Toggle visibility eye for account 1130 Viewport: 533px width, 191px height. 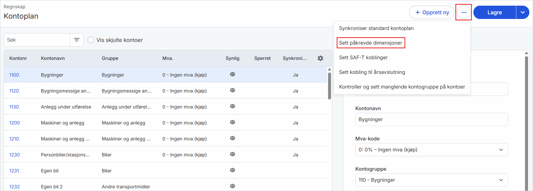[x=233, y=106]
